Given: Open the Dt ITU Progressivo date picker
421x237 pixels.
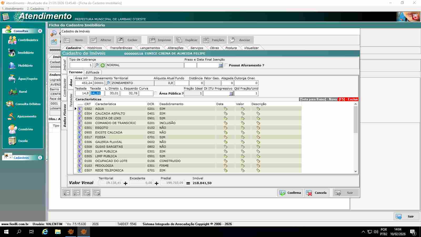Looking at the screenshot, I should 231,93.
